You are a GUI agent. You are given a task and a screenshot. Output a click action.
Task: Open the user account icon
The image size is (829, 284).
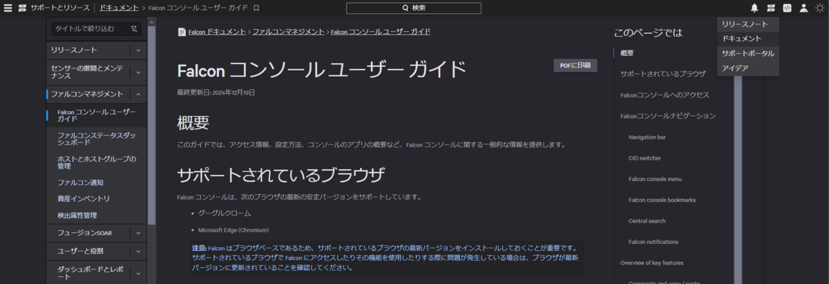click(803, 8)
